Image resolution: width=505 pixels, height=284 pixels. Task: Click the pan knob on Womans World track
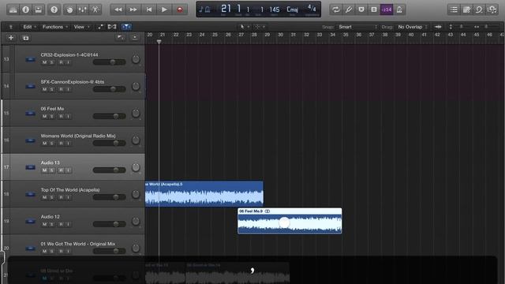(x=136, y=140)
